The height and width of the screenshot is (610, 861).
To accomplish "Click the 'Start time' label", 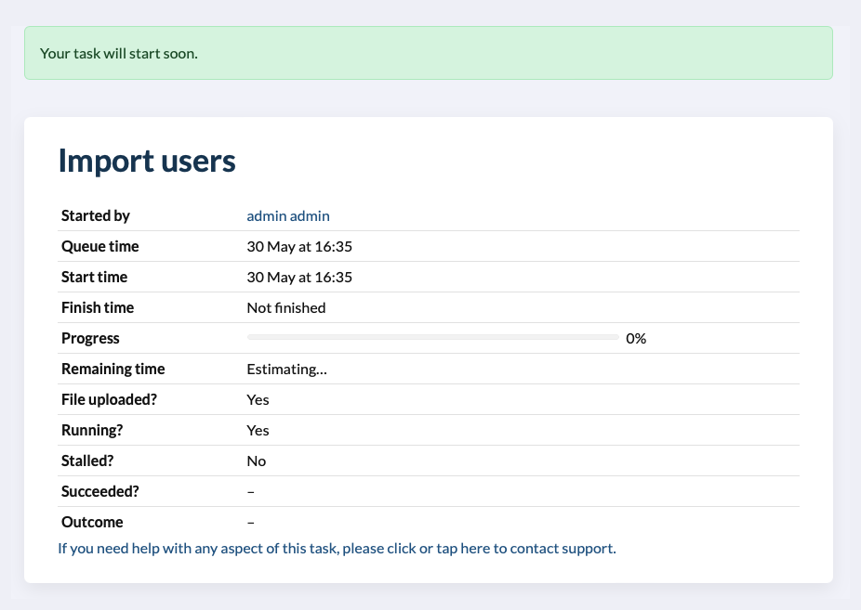I will click(95, 278).
